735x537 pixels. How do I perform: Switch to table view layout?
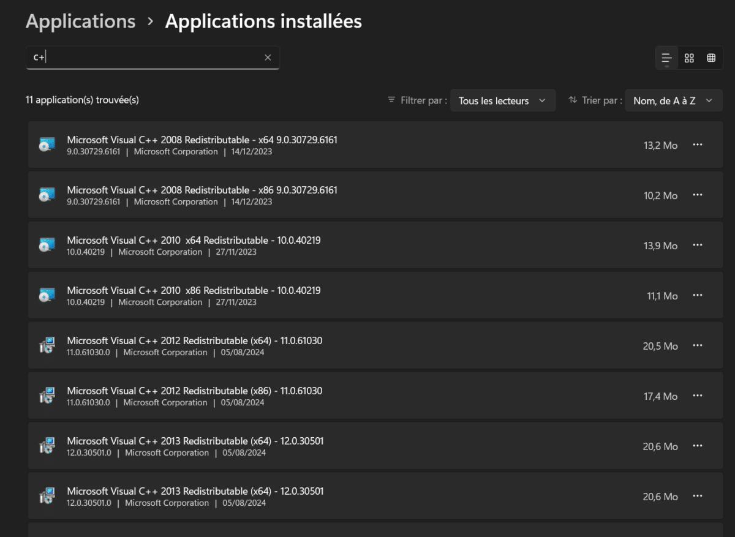pyautogui.click(x=711, y=58)
